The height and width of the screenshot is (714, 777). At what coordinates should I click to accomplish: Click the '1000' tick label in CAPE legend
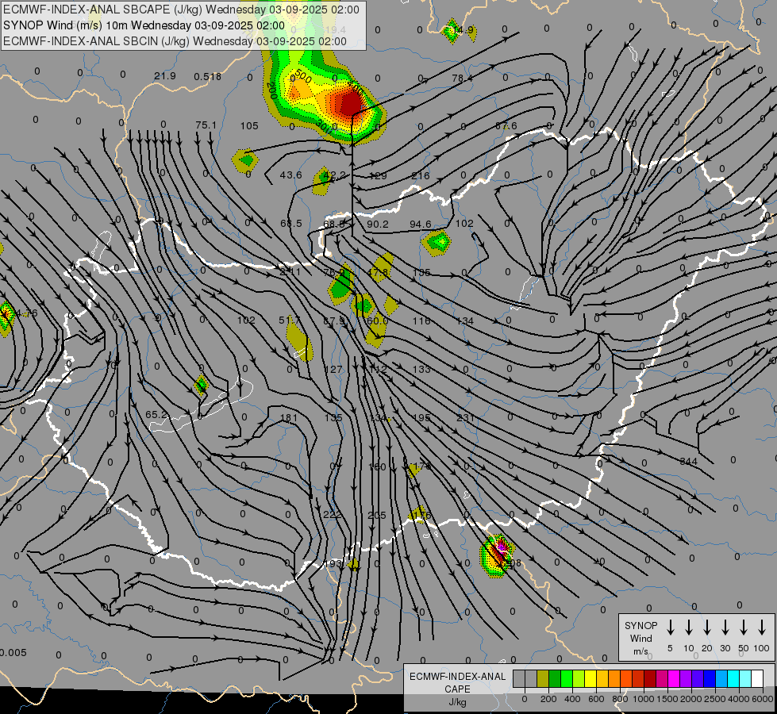pyautogui.click(x=643, y=699)
